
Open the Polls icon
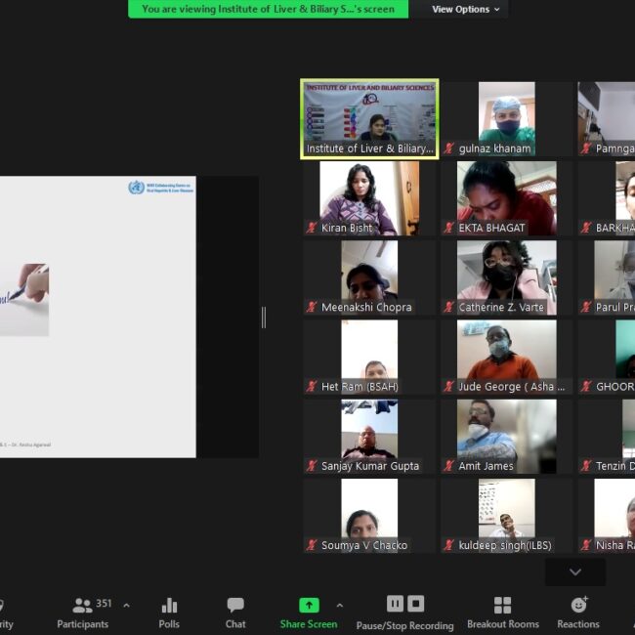[169, 612]
